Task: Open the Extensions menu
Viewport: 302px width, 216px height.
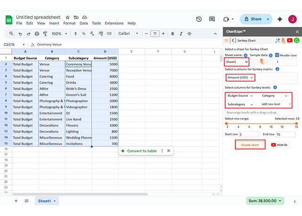Action: (114, 23)
